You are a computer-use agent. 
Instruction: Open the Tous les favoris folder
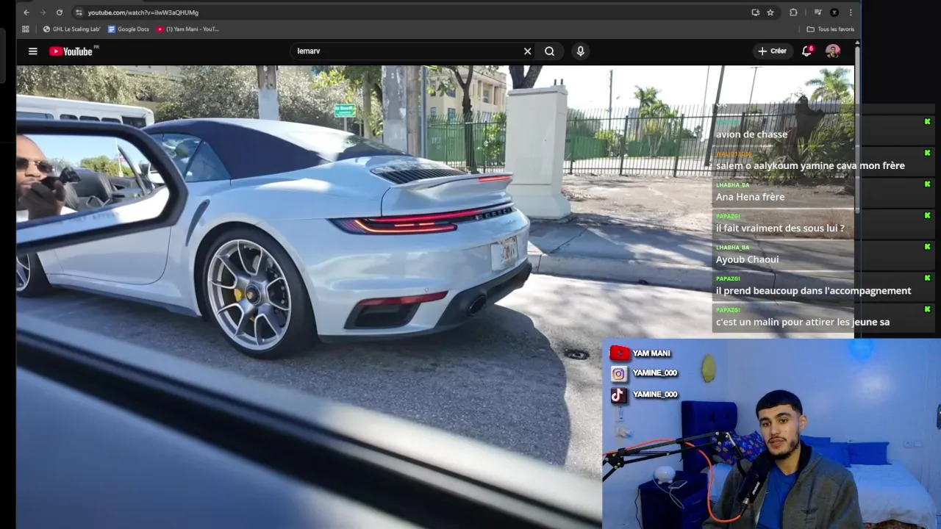[x=831, y=29]
